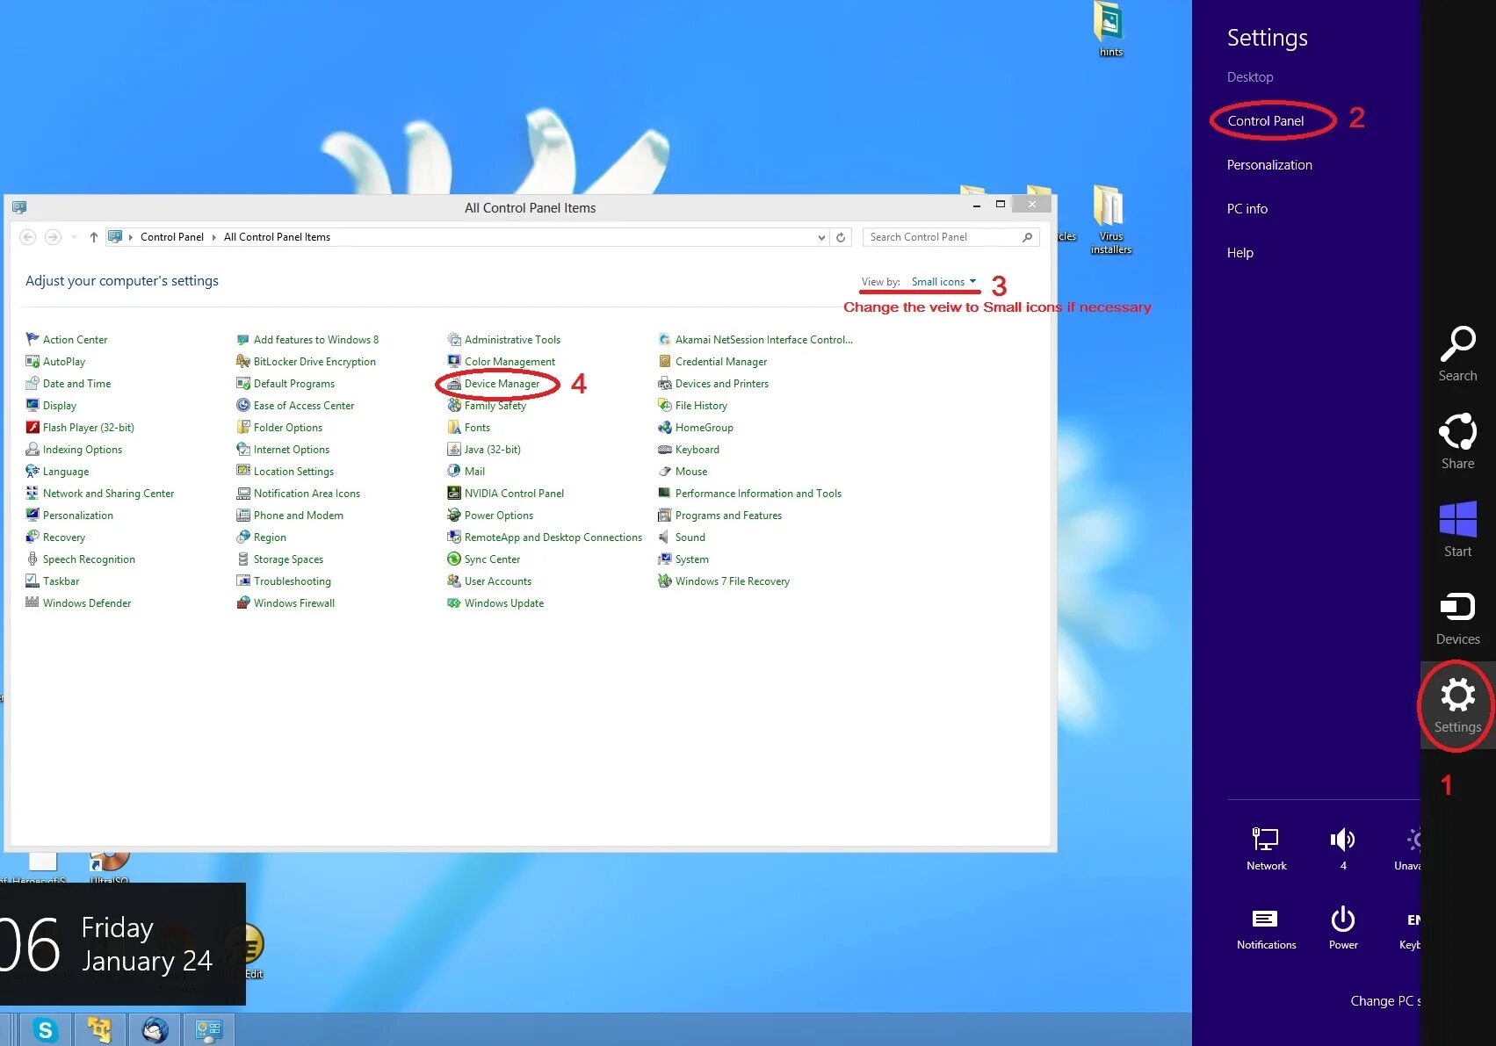Viewport: 1496px width, 1046px height.
Task: Click the Thunderbird taskbar icon
Action: 155,1029
